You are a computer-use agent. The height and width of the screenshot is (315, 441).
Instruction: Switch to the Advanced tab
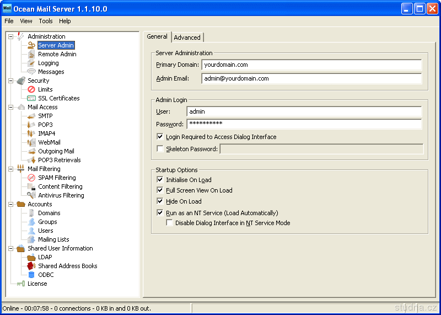(x=187, y=38)
